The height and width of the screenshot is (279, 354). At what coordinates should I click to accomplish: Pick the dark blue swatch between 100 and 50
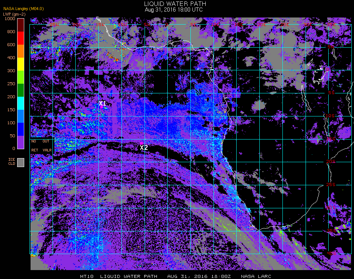(21, 129)
